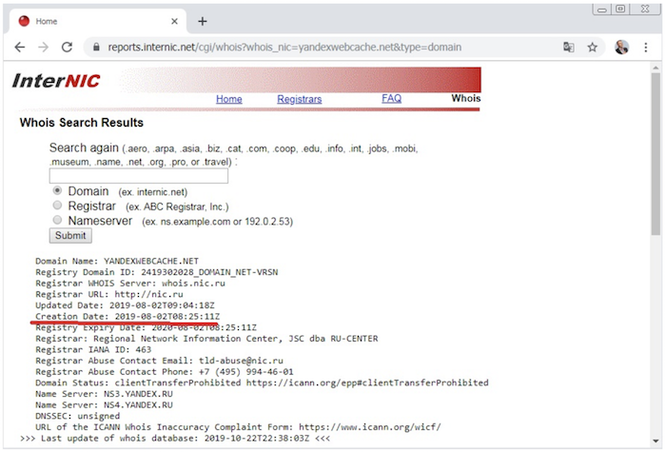Open the Home link
This screenshot has height=452, width=666.
(229, 99)
